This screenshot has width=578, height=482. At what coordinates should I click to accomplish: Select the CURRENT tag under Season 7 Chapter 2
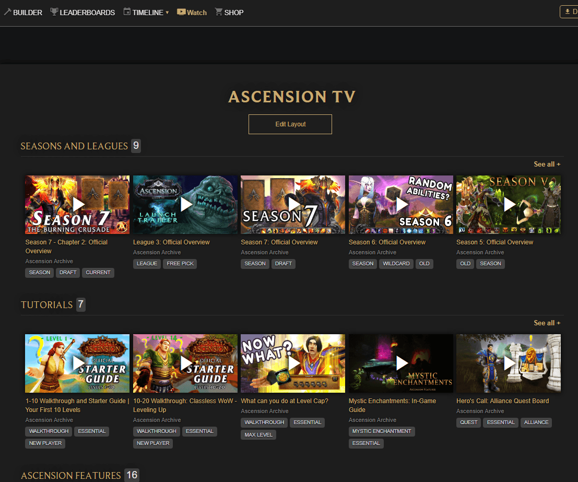(x=98, y=273)
